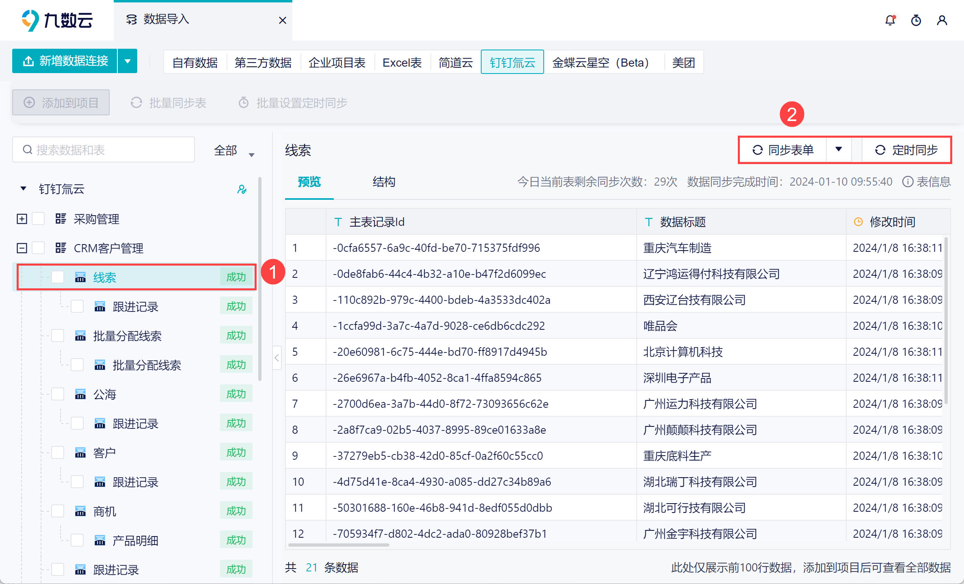
Task: Open the user profile icon
Action: coord(942,20)
